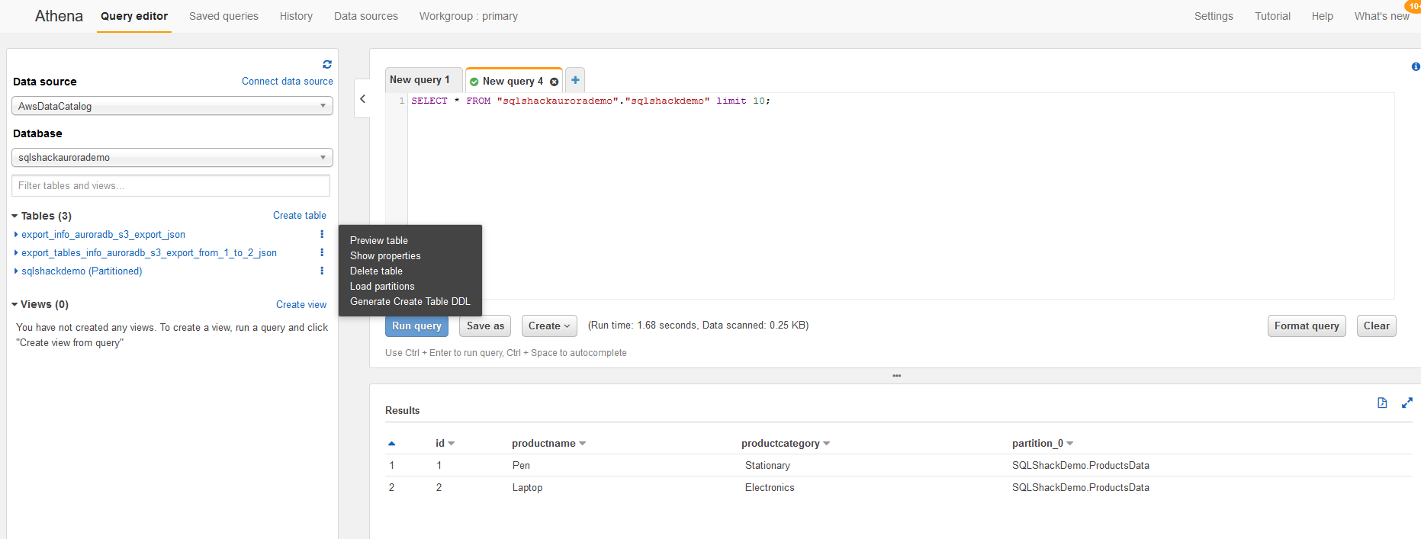Choose Generate Create Table DDL option
The image size is (1421, 539).
(410, 302)
